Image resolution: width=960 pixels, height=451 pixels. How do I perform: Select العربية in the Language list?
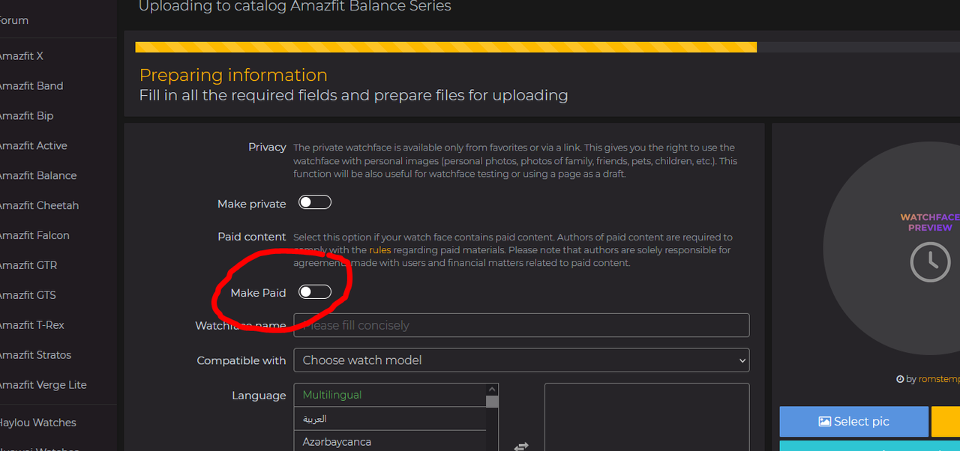(x=390, y=419)
